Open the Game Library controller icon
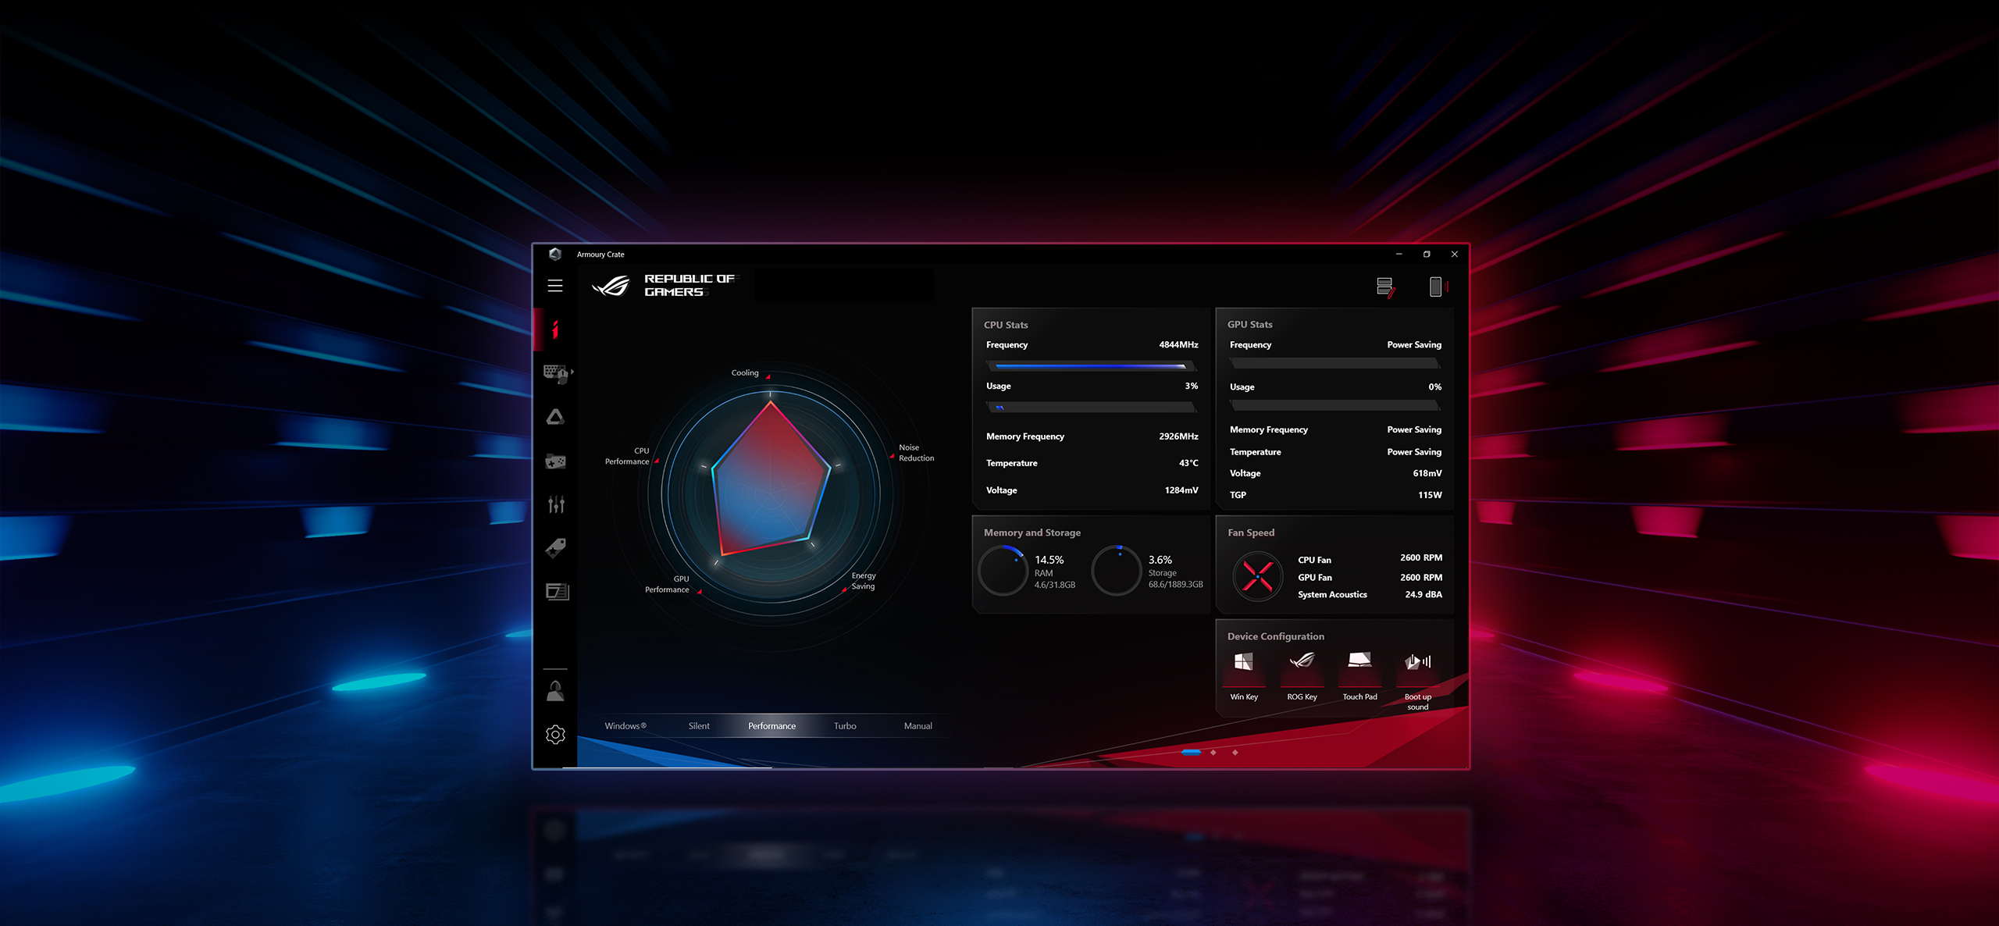This screenshot has height=926, width=1999. [555, 461]
